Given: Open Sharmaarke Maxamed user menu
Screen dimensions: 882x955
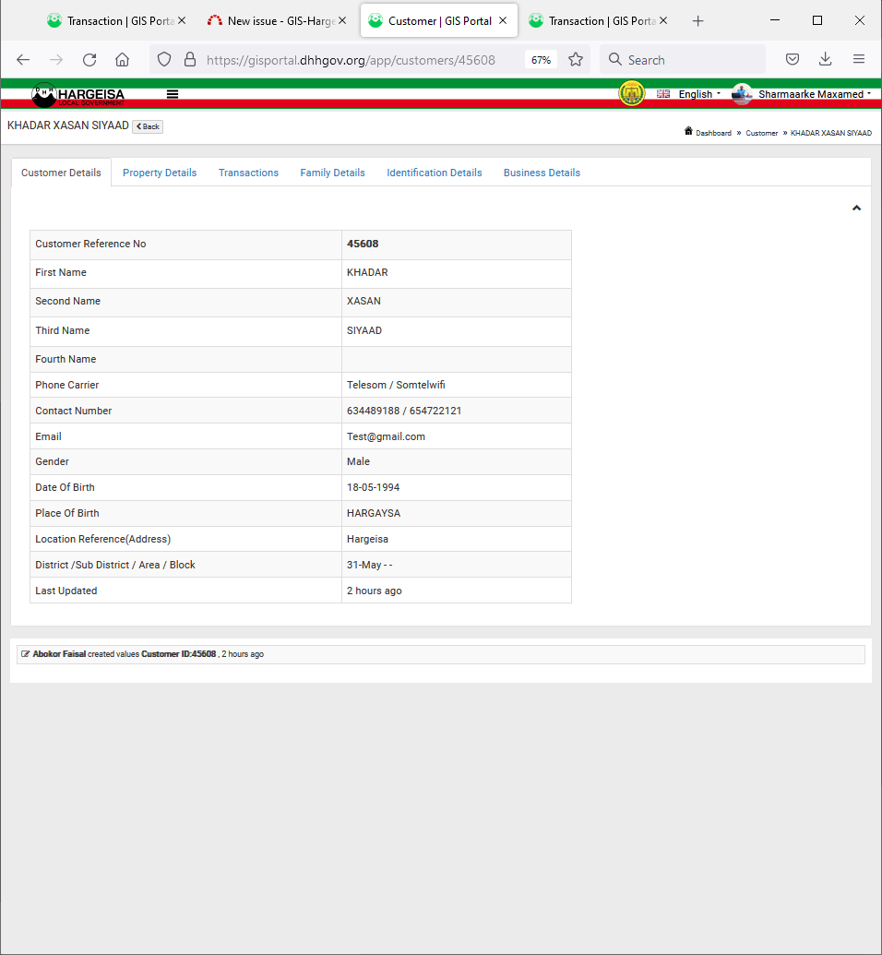Looking at the screenshot, I should (x=802, y=94).
